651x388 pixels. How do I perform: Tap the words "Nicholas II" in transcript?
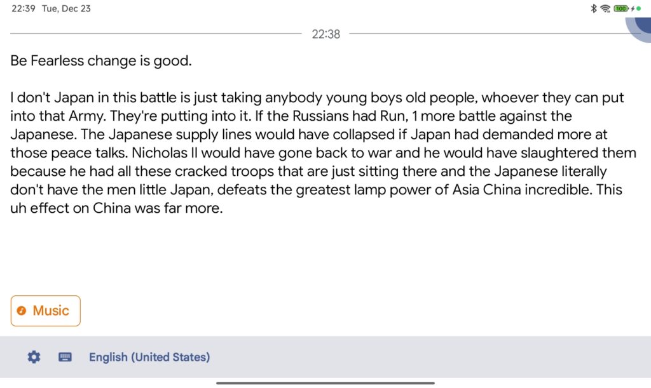pyautogui.click(x=162, y=153)
